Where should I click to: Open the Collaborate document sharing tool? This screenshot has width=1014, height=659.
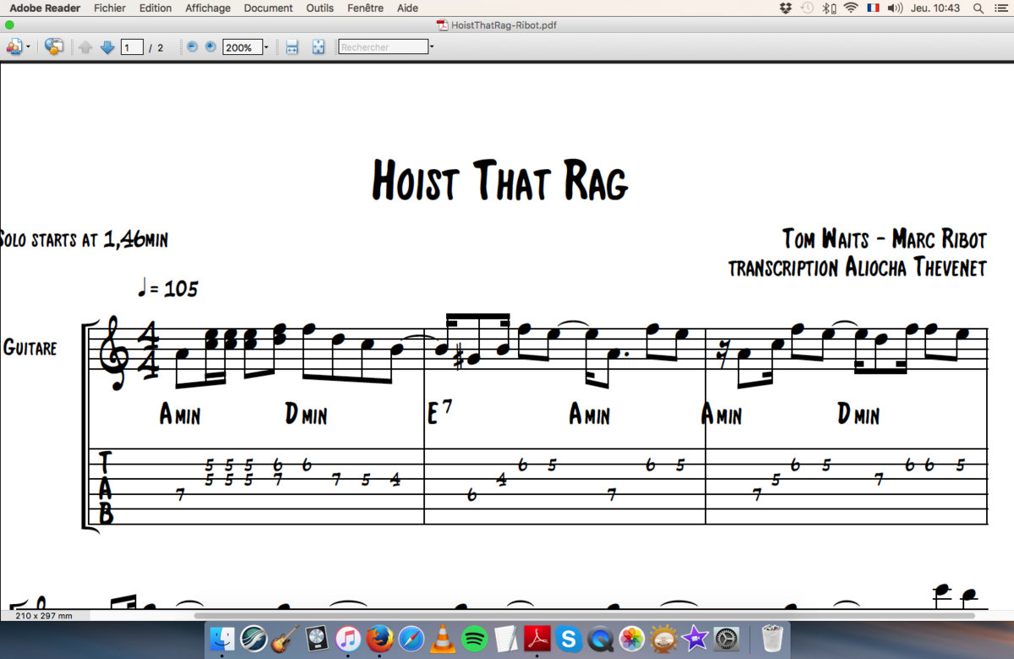click(15, 47)
